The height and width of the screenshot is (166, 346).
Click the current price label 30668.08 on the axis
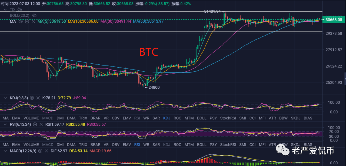pos(334,20)
